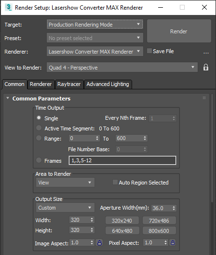The width and height of the screenshot is (216, 255).
Task: Click the Image Aspect spinner arrows
Action: tap(92, 242)
